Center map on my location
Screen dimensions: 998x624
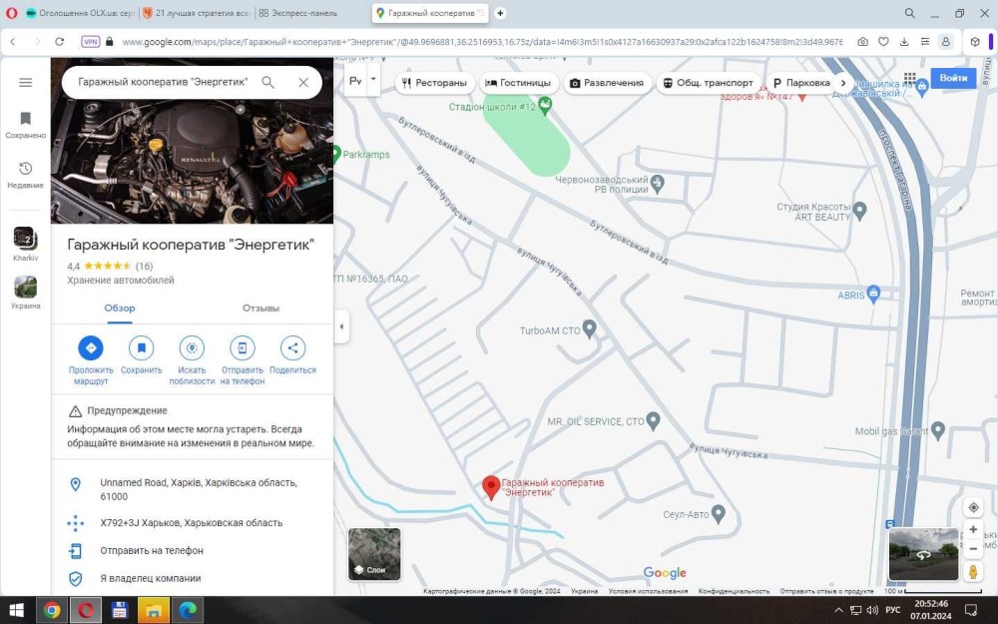pyautogui.click(x=973, y=507)
